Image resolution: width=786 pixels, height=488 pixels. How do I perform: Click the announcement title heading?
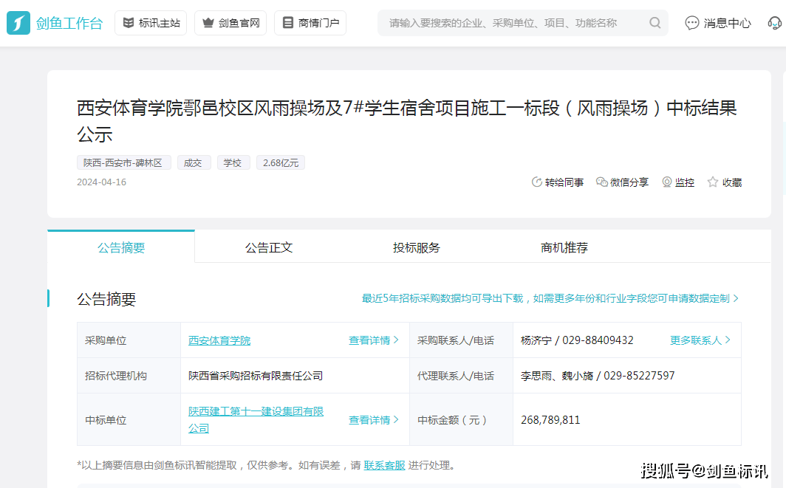coord(407,121)
